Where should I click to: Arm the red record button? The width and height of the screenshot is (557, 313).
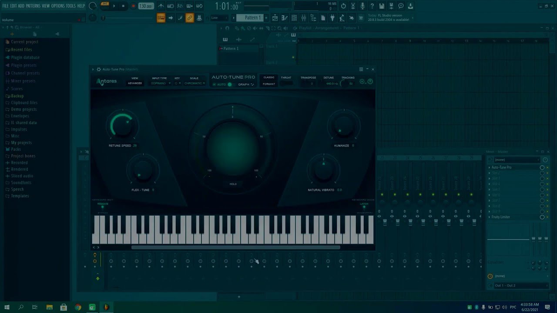(133, 6)
